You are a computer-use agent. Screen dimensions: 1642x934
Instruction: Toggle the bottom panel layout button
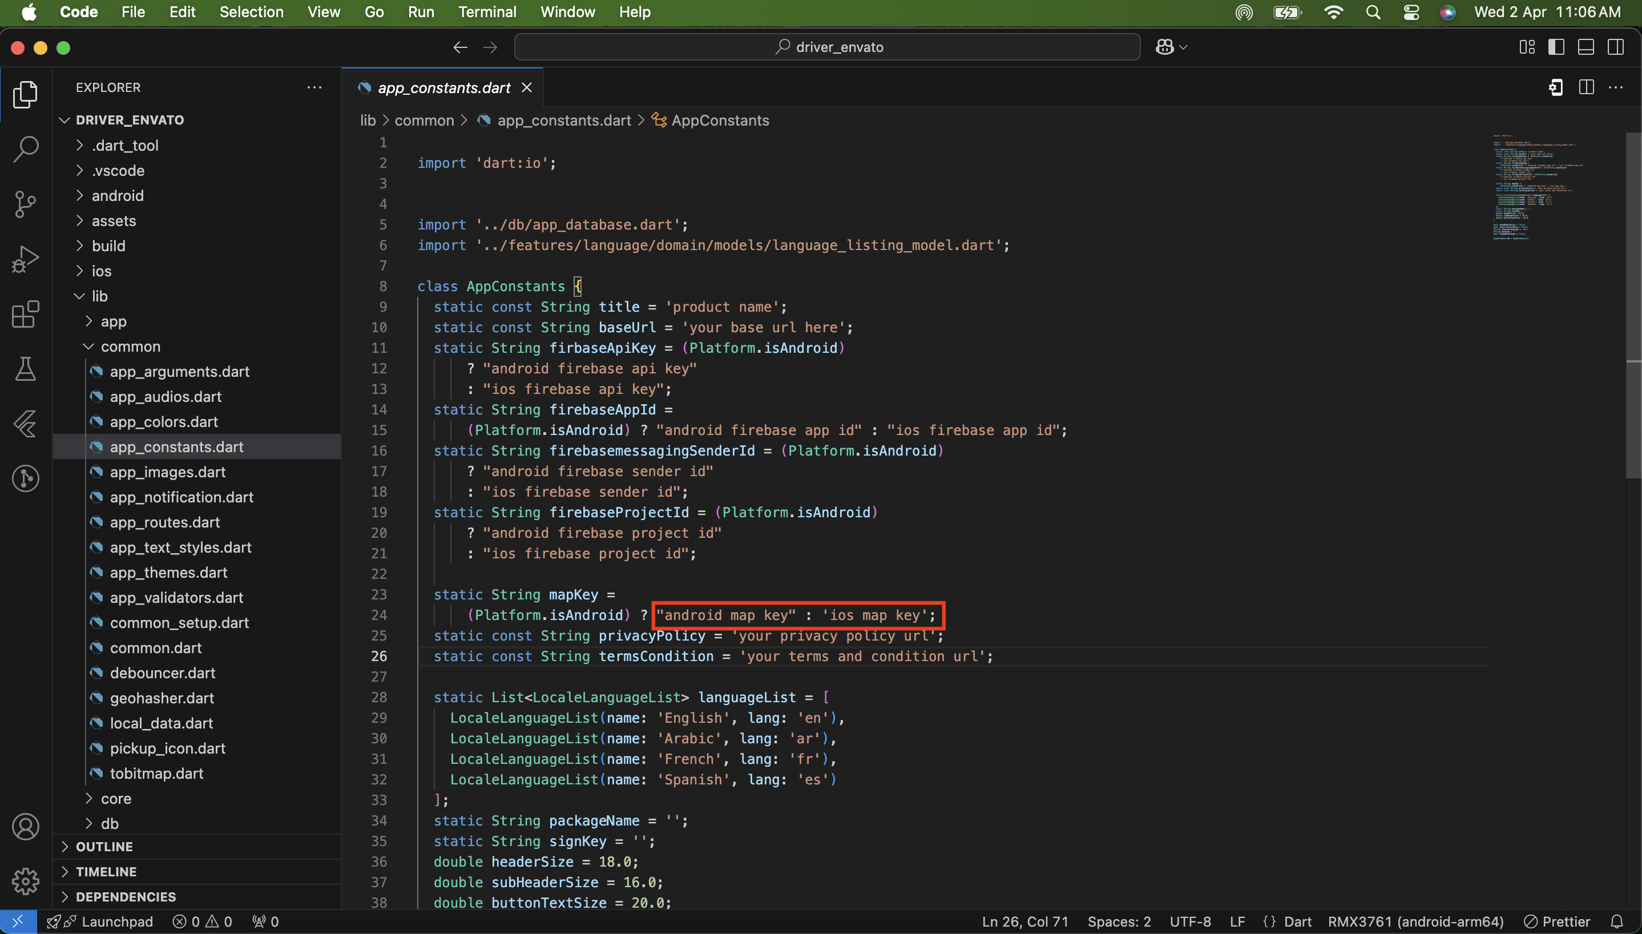point(1585,47)
